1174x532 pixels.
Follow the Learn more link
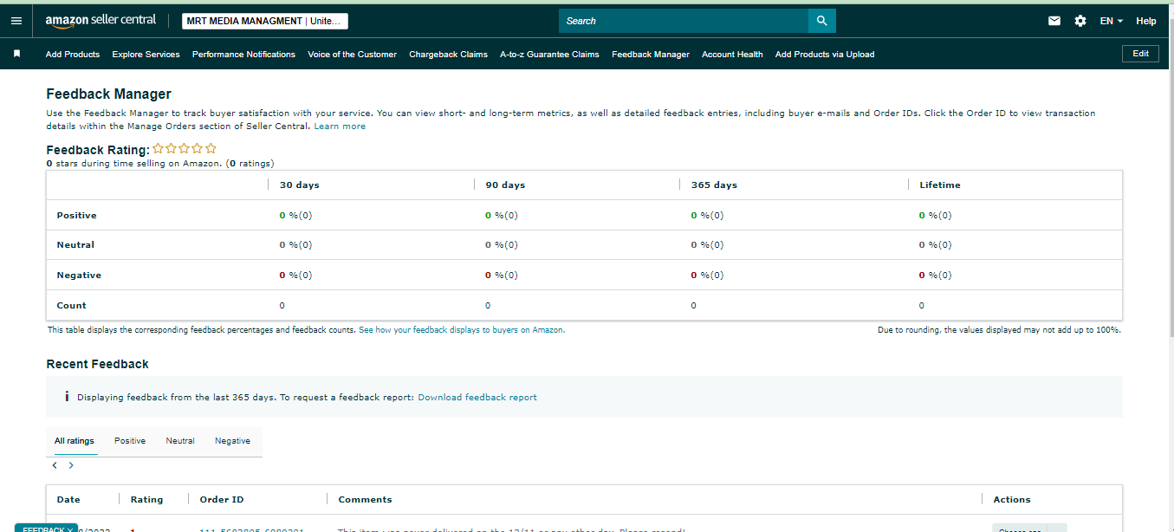click(x=340, y=127)
